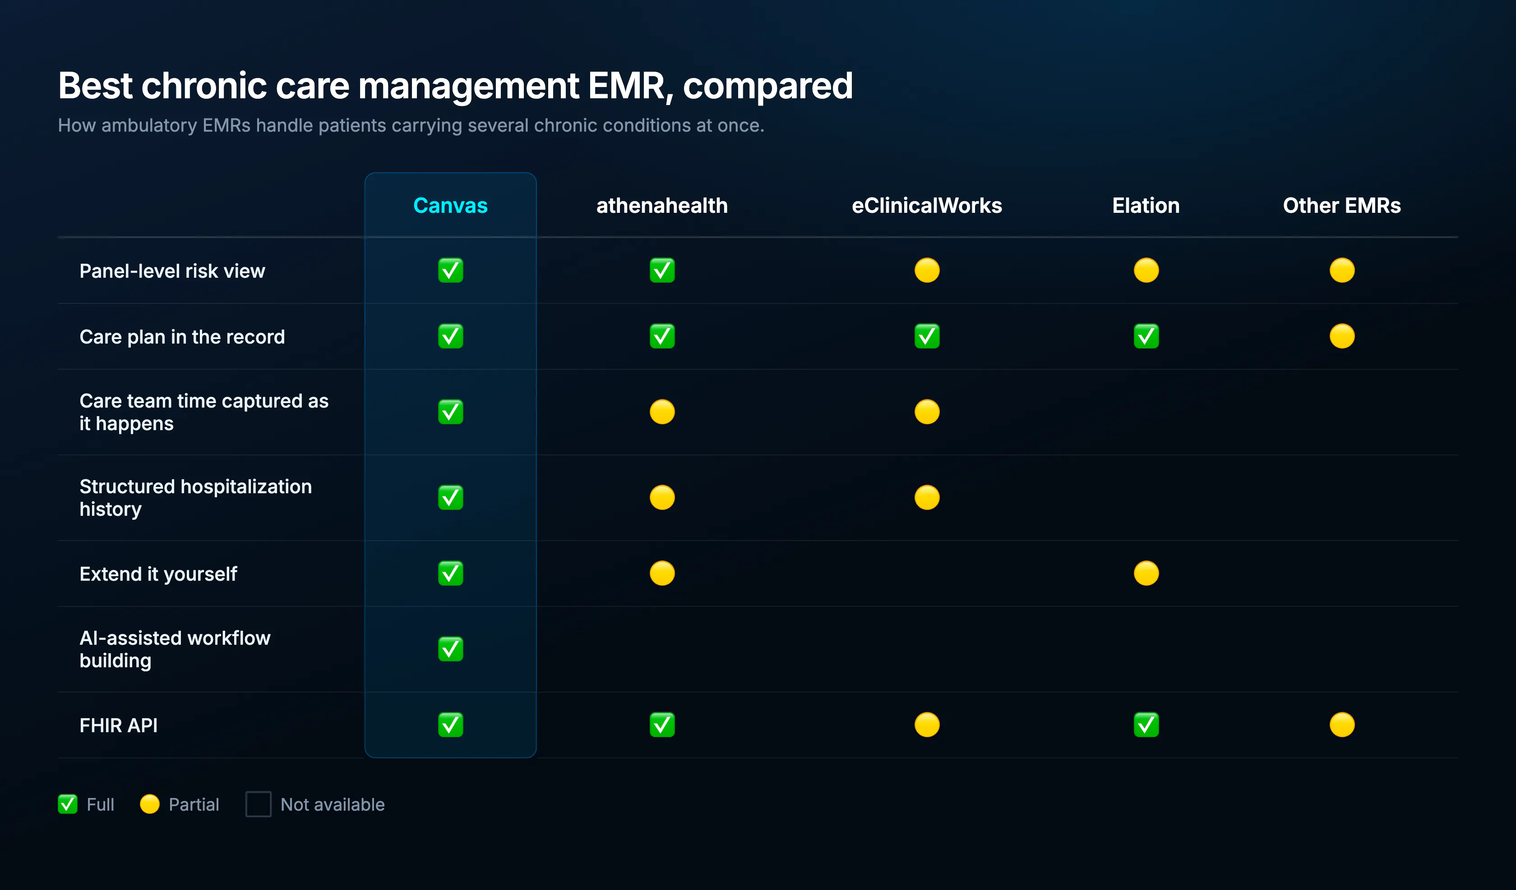Viewport: 1516px width, 890px height.
Task: Select the eClinicalWorks column header
Action: (x=927, y=206)
